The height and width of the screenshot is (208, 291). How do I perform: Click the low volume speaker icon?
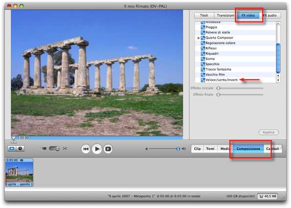pos(146,149)
